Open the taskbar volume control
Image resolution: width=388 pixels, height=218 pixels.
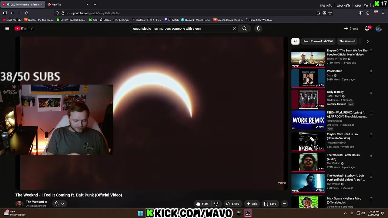363,213
